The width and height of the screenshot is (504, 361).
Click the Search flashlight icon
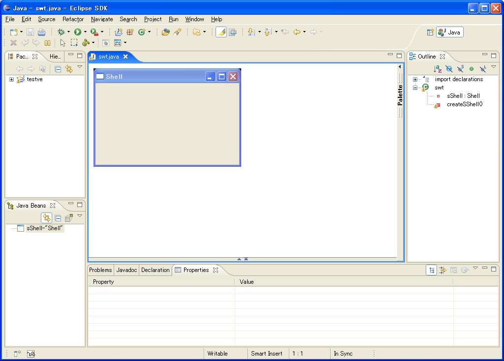tap(177, 32)
